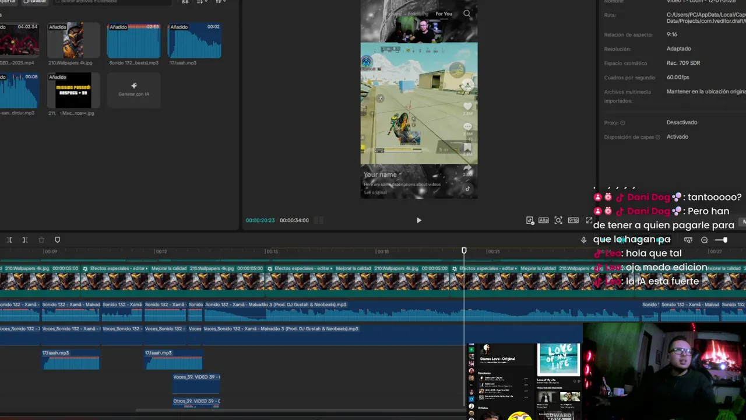Click the playhead marker on the timeline ruler
This screenshot has width=746, height=420.
click(x=464, y=251)
